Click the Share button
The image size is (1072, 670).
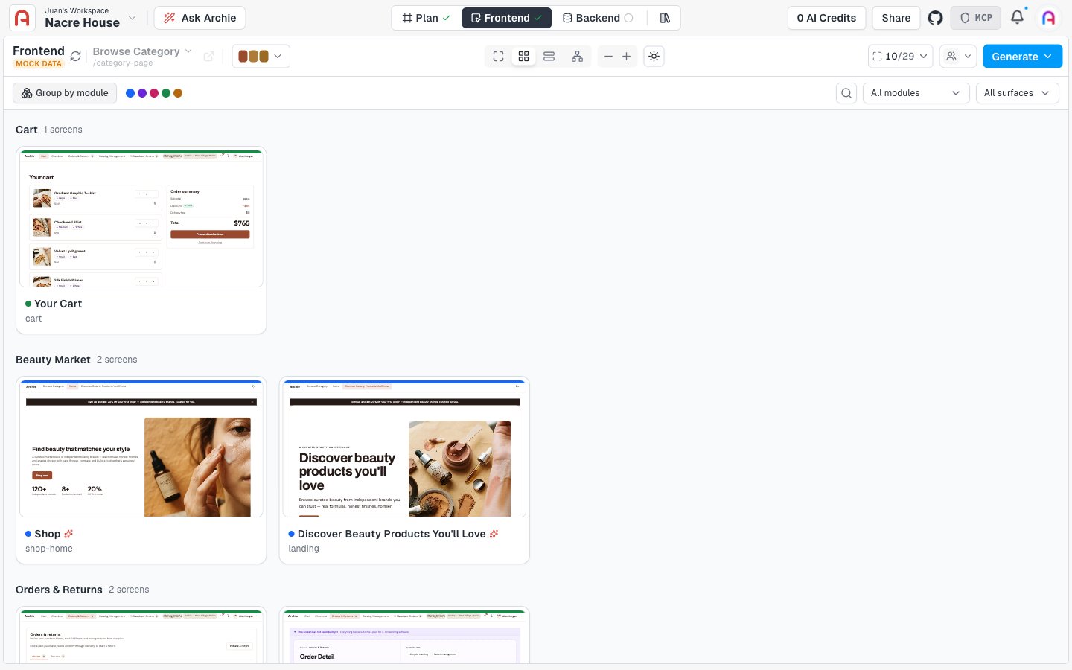click(896, 18)
